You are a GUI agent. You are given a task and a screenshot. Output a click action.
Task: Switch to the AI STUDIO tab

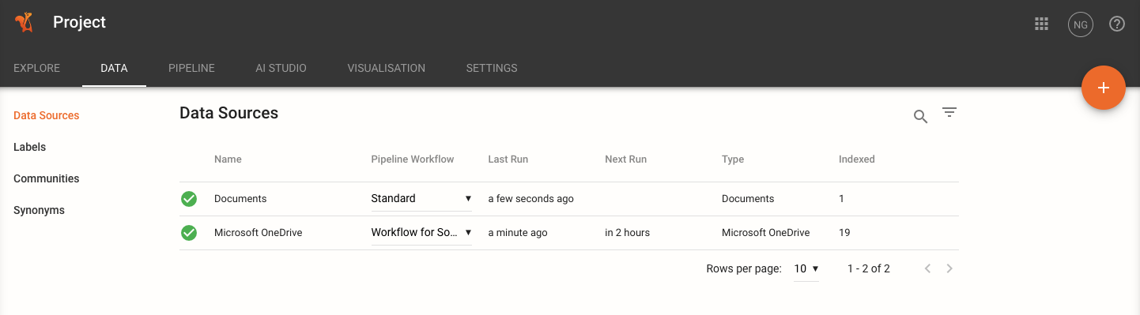tap(281, 68)
